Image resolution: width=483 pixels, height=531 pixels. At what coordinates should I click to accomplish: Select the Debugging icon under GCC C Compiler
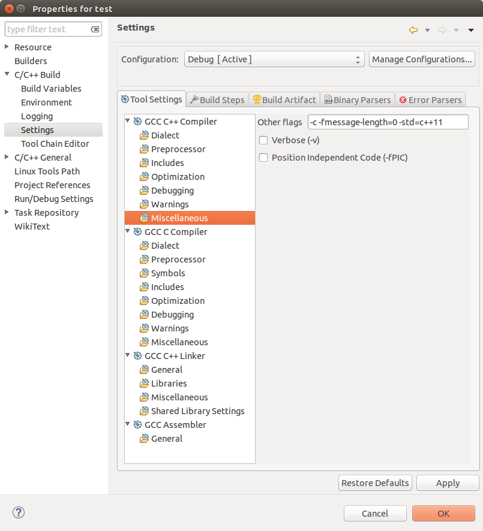143,314
